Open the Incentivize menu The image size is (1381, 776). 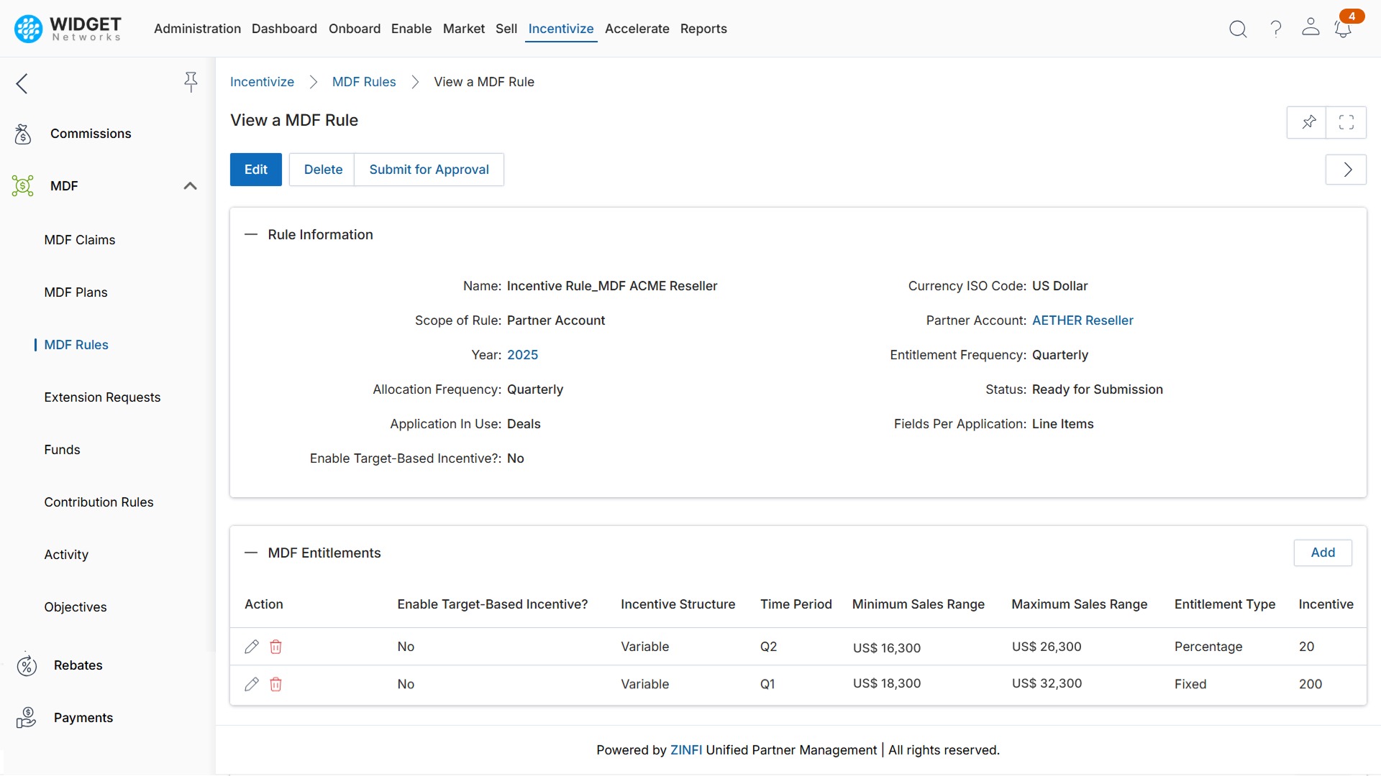[561, 29]
